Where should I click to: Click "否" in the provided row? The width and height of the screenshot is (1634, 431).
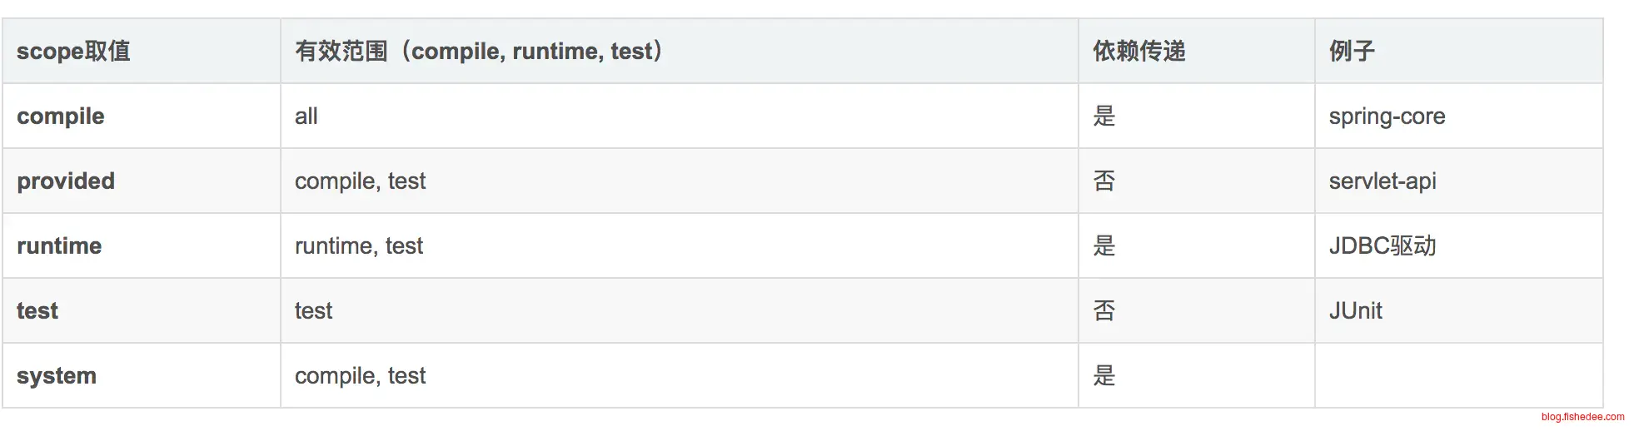click(x=1103, y=181)
